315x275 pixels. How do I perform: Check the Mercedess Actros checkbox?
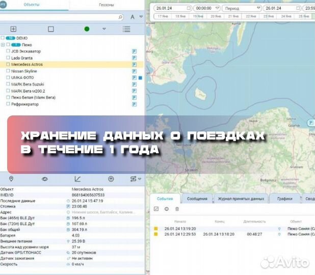point(8,64)
